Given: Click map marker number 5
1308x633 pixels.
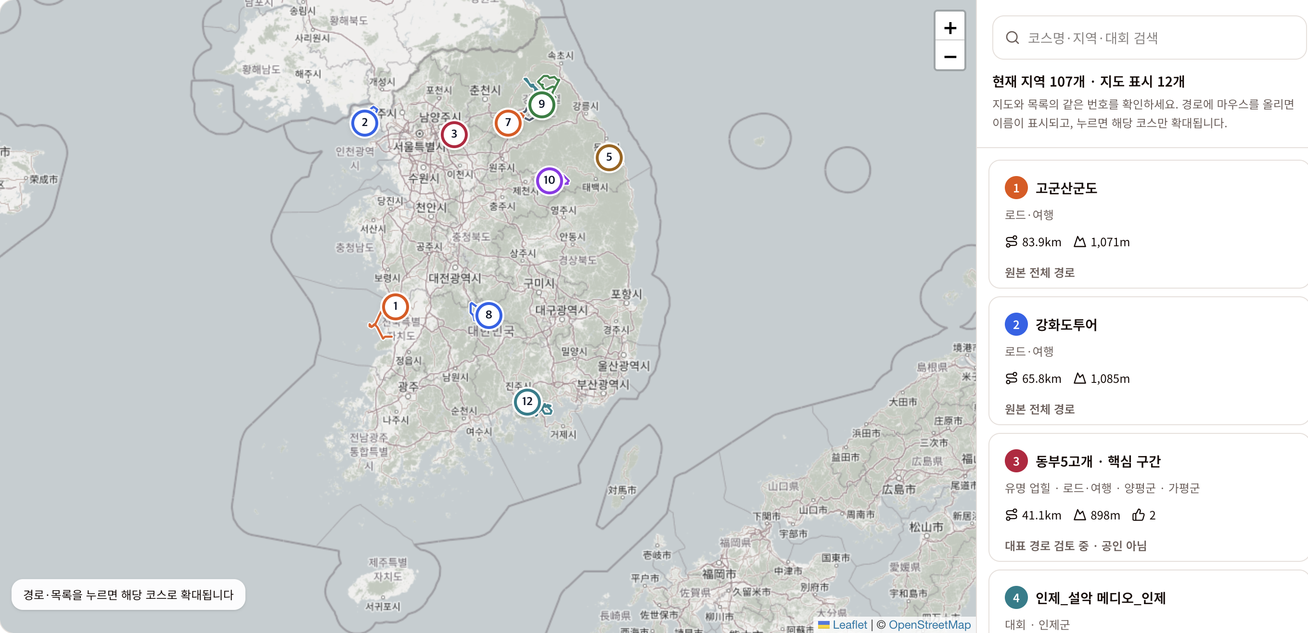Looking at the screenshot, I should pyautogui.click(x=609, y=157).
